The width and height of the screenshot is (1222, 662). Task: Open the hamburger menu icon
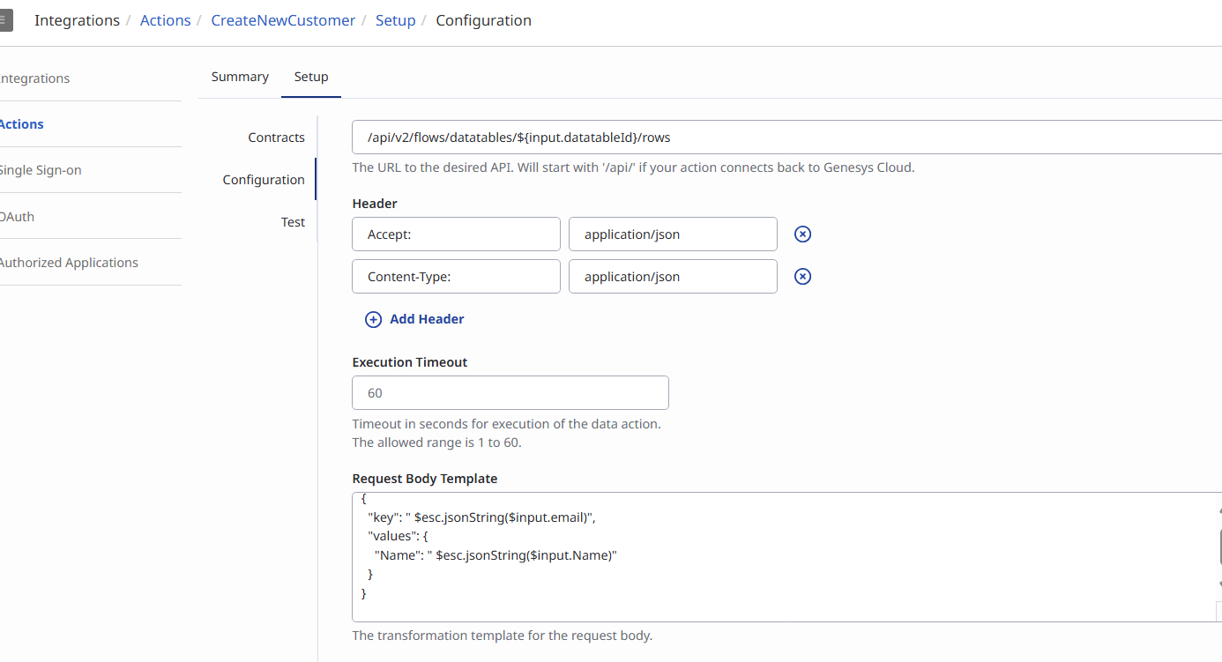4,19
